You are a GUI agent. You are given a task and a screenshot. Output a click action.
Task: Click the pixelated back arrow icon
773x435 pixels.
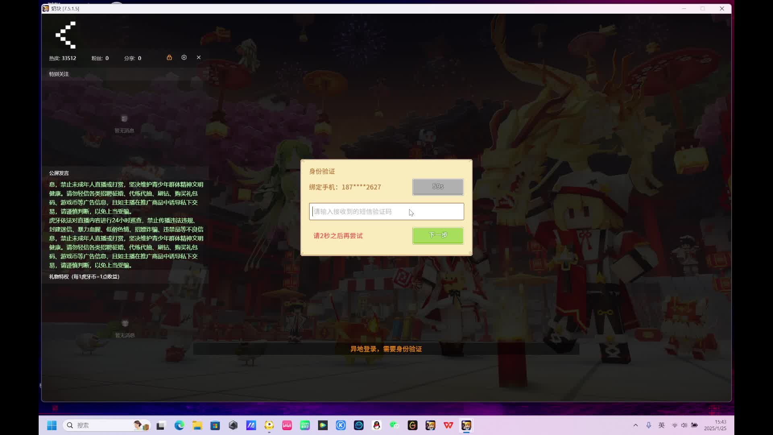66,35
